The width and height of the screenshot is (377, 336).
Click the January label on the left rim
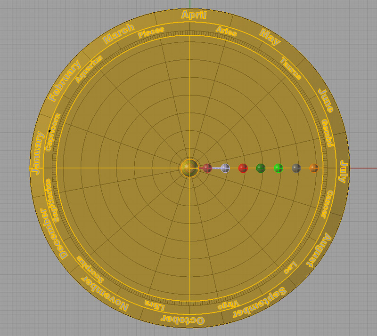[37, 154]
